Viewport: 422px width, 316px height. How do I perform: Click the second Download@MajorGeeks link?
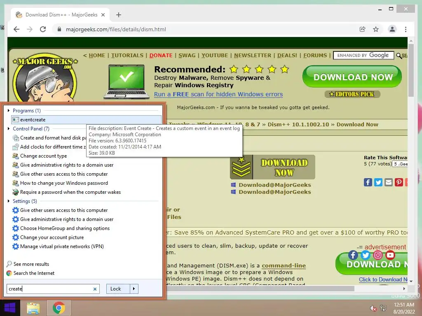coord(274,192)
